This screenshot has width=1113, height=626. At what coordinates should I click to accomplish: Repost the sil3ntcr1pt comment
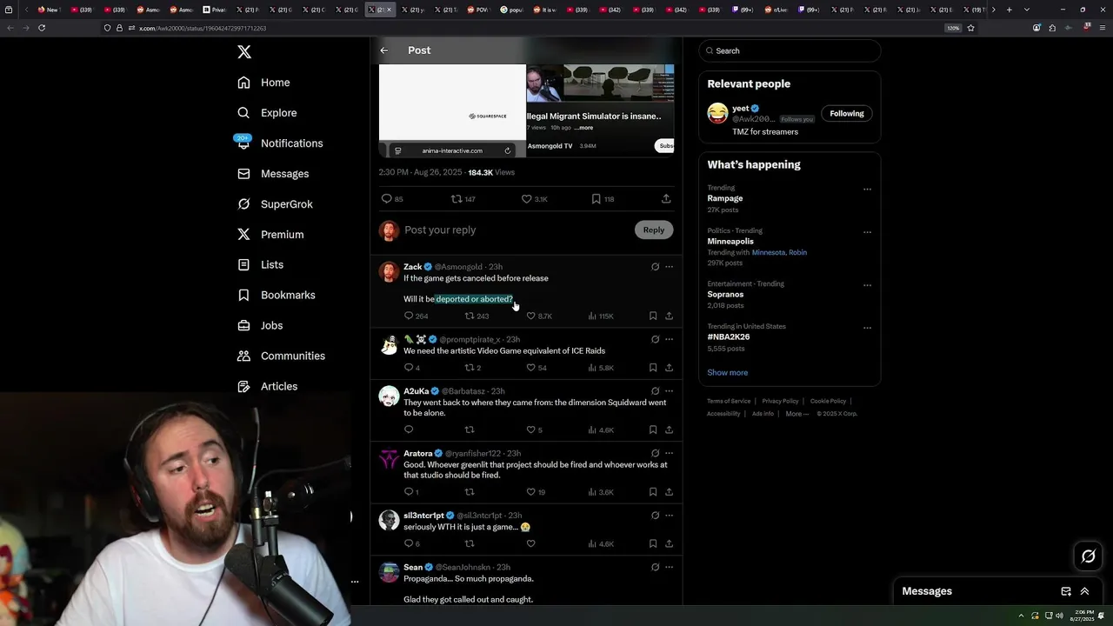(470, 544)
